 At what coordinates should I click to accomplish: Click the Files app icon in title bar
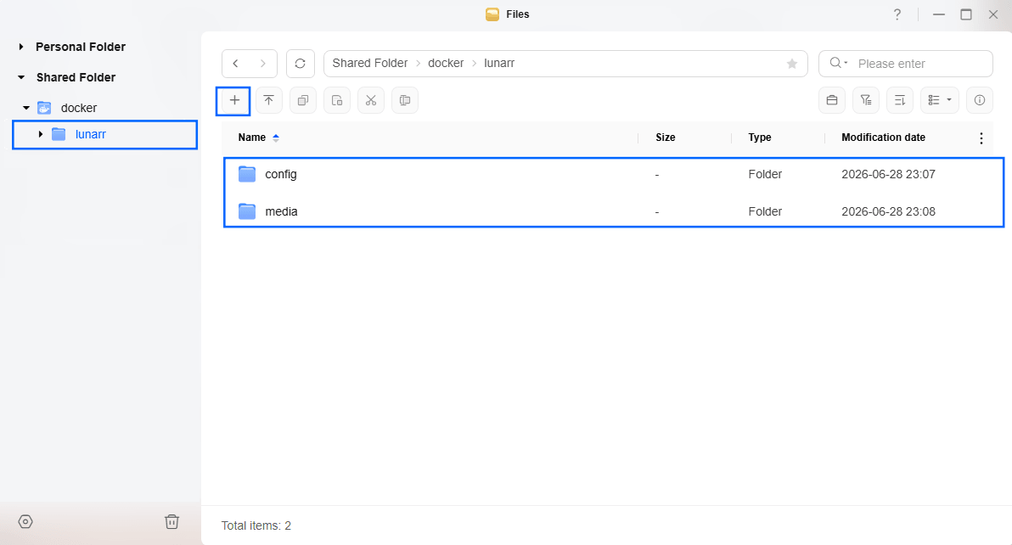coord(492,14)
